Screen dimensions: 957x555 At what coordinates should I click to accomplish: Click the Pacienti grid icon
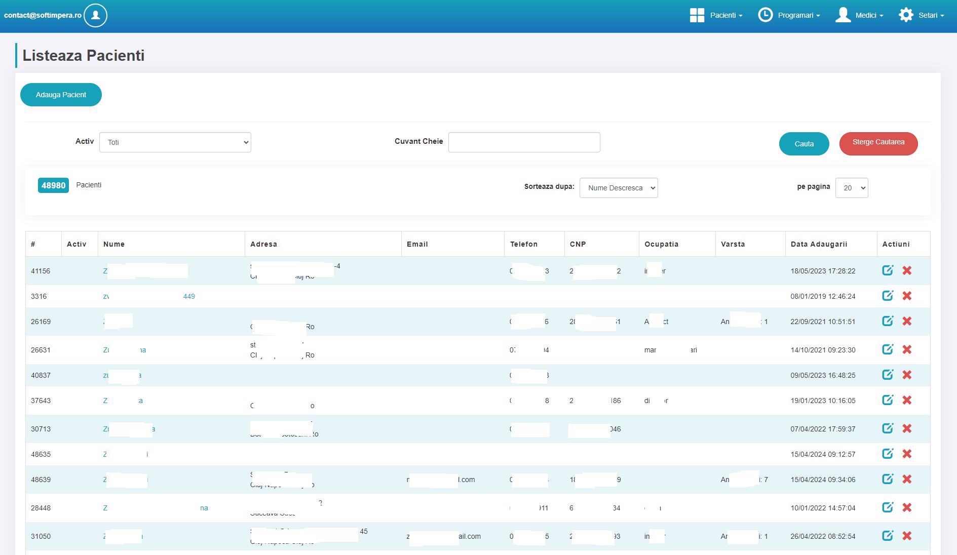(x=697, y=15)
